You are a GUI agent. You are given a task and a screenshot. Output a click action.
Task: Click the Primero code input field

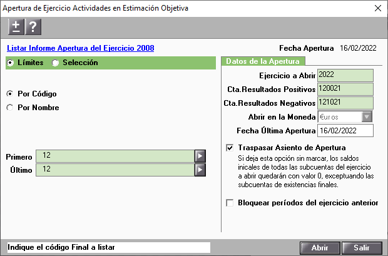pyautogui.click(x=115, y=156)
